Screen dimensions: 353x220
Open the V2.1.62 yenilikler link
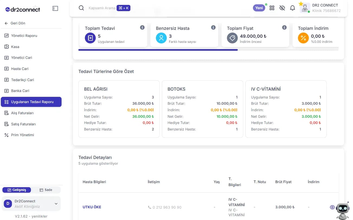(31, 216)
